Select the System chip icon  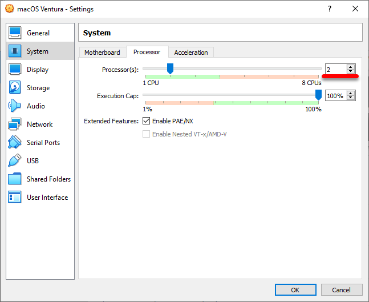tap(15, 51)
